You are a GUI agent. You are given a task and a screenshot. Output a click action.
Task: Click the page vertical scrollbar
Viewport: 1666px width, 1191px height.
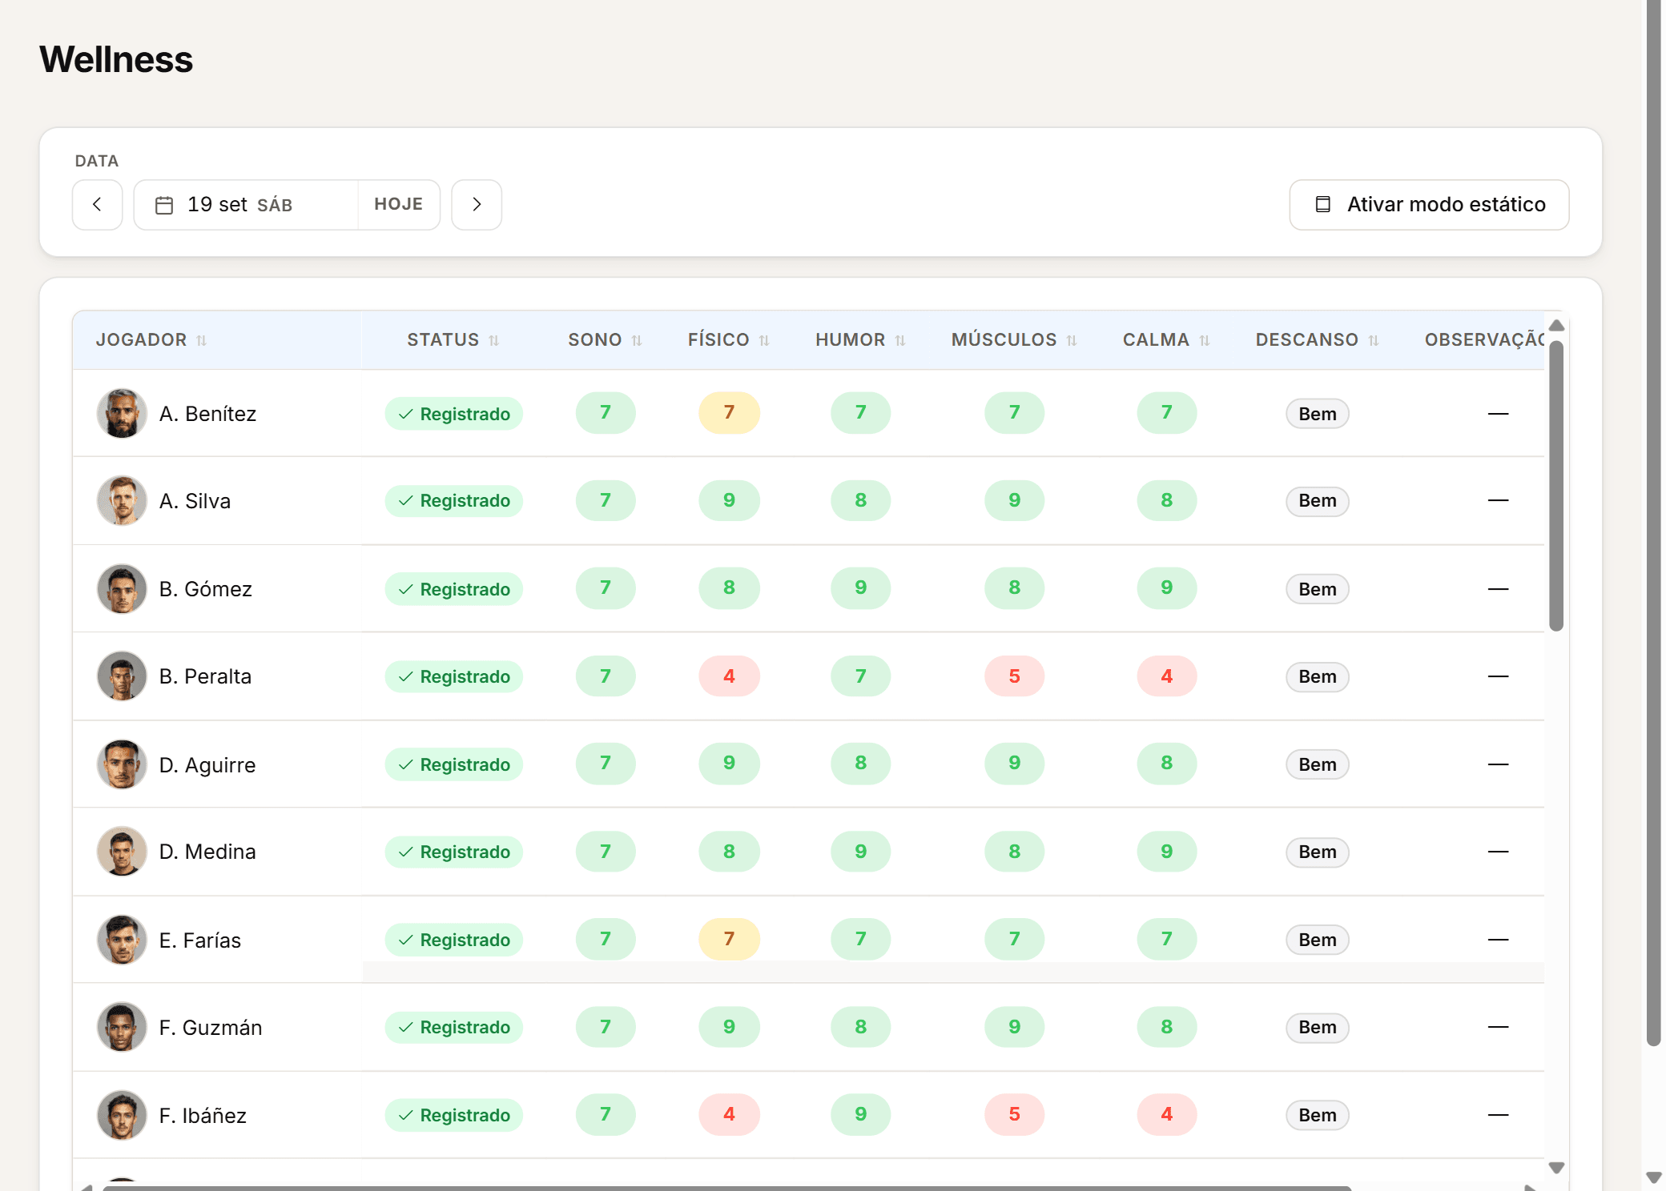click(x=1654, y=522)
